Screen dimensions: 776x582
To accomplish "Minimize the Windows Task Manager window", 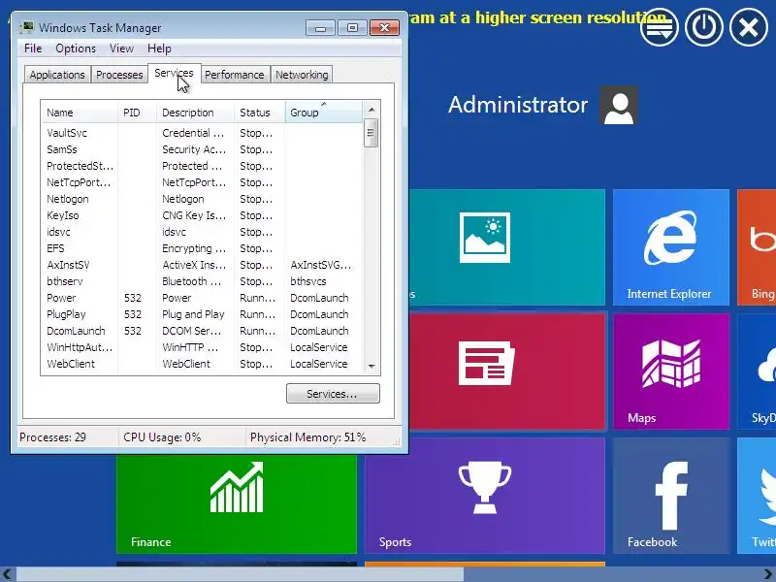I will coord(320,28).
